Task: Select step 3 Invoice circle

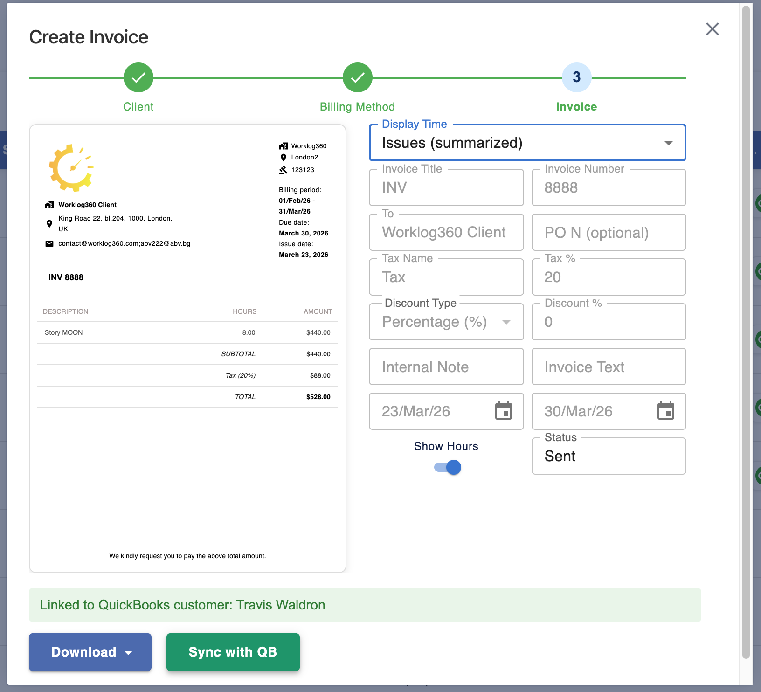Action: click(x=577, y=77)
